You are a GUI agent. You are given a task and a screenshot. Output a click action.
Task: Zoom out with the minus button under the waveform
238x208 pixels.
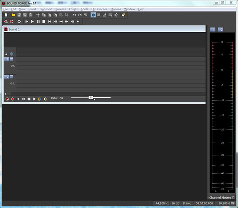click(x=10, y=94)
